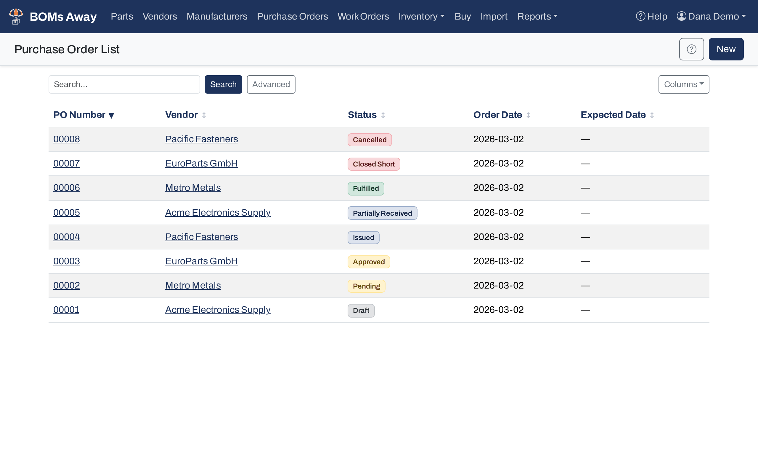
Task: Click the Order Date sort icon
Action: click(x=528, y=115)
